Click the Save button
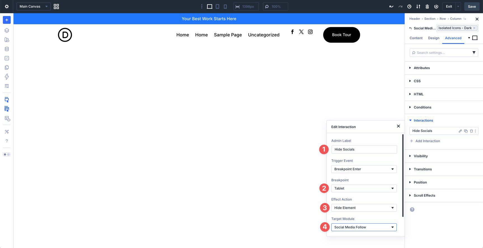 pos(472,6)
